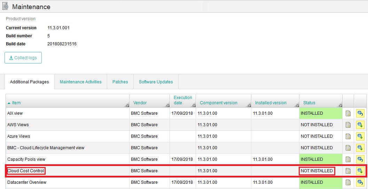Image resolution: width=368 pixels, height=189 pixels.
Task: Open details document for Azure Views
Action: [x=348, y=136]
